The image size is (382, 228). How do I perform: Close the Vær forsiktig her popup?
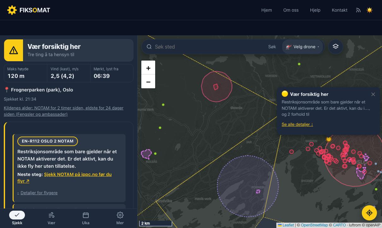click(373, 94)
